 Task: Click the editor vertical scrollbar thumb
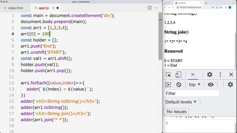pos(160,36)
